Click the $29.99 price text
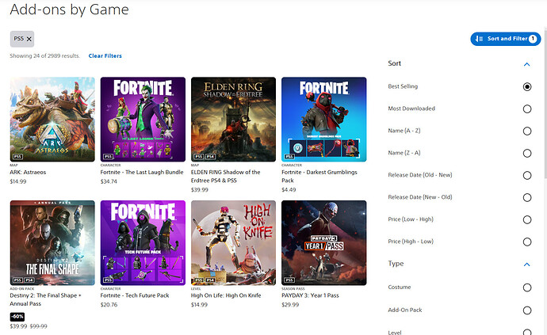This screenshot has width=547, height=335. (290, 305)
